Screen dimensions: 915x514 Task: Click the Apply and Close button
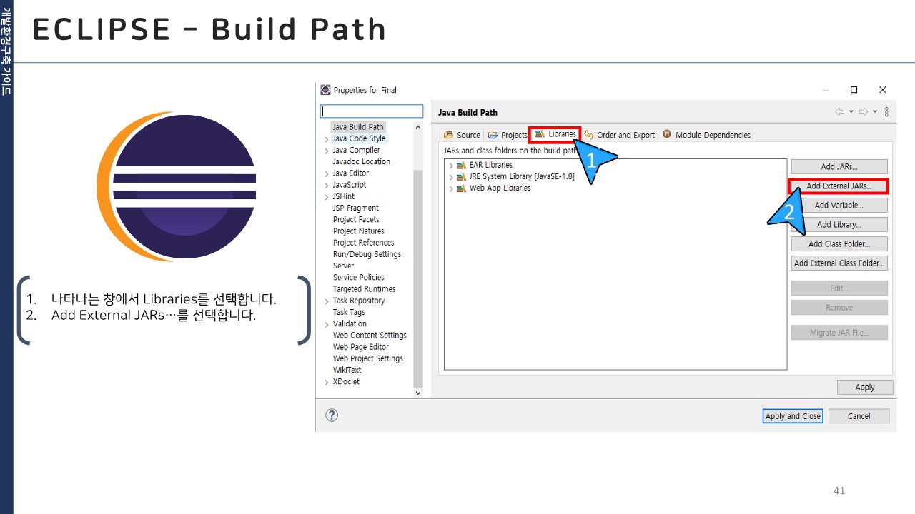point(793,416)
